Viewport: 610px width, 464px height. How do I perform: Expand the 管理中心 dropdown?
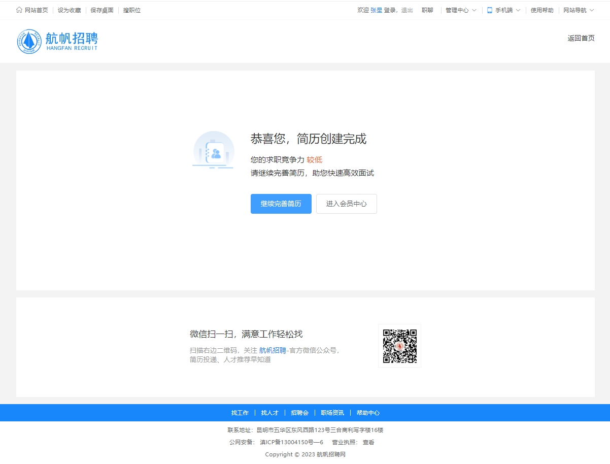[x=461, y=10]
